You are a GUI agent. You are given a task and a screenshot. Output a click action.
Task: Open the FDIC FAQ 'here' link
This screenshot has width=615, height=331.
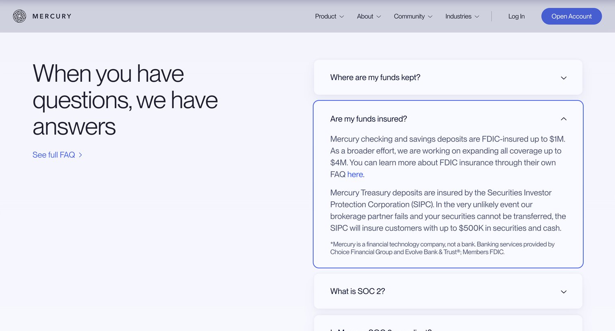click(355, 174)
